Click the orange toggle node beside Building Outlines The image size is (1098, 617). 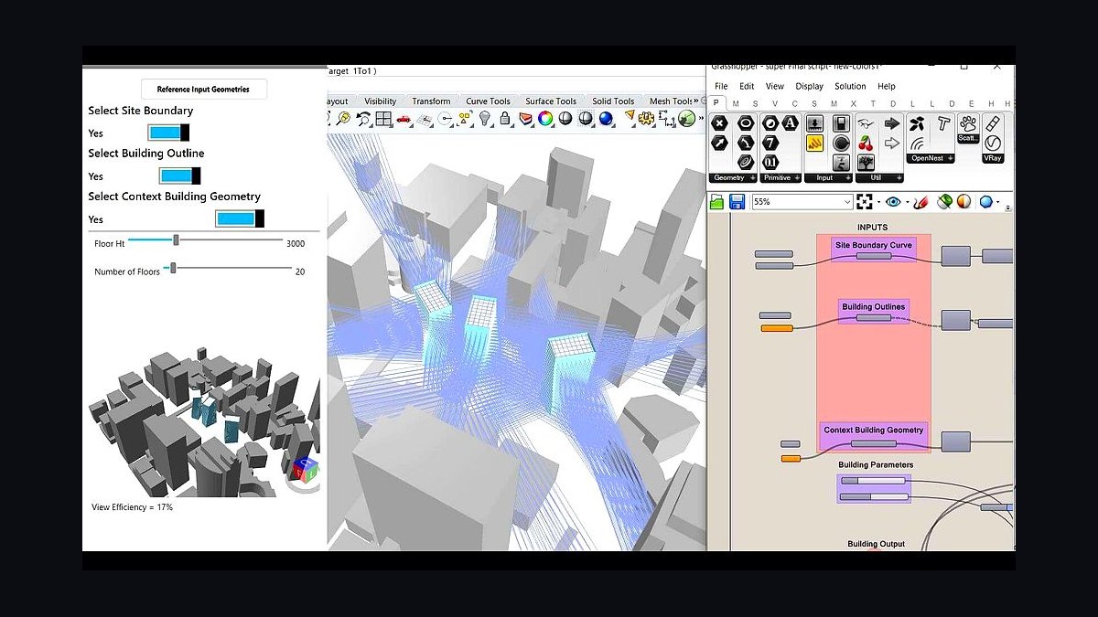pos(777,327)
